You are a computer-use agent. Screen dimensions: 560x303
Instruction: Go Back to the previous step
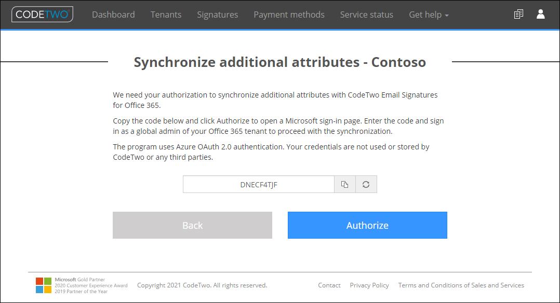pos(193,225)
